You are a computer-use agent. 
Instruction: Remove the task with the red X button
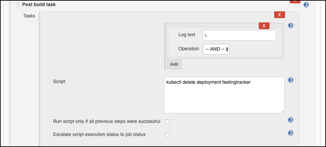pyautogui.click(x=279, y=15)
